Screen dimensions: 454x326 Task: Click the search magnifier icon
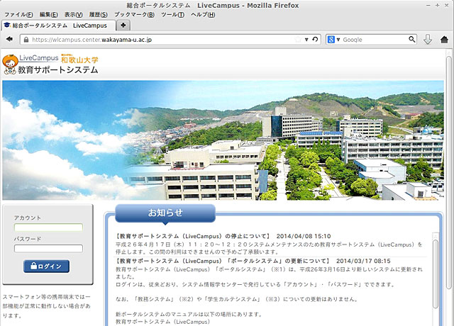pos(411,40)
